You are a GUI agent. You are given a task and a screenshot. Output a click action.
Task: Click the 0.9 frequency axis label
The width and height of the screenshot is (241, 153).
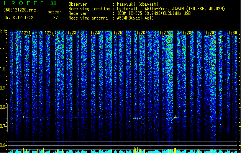pyautogui.click(x=3, y=88)
